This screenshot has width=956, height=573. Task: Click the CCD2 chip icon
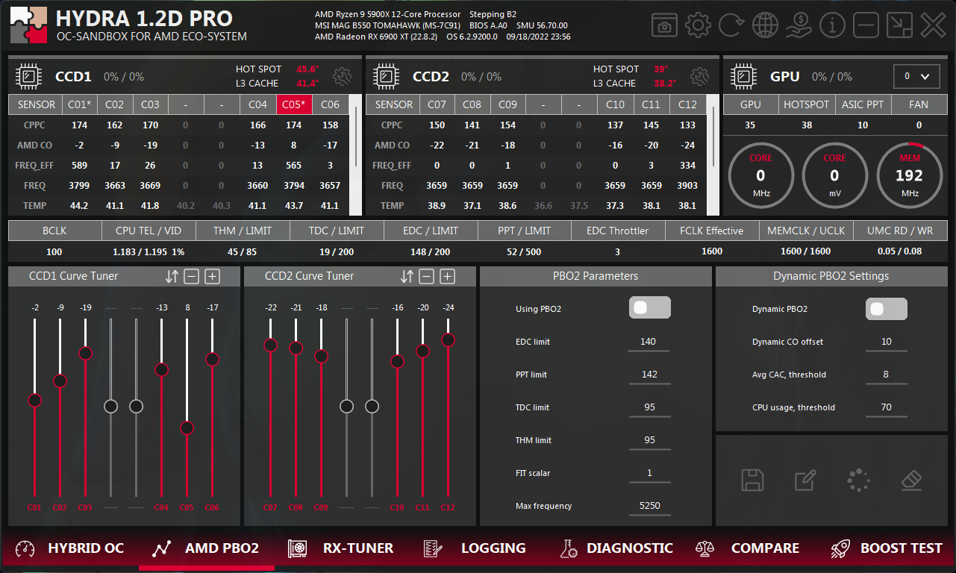[386, 76]
